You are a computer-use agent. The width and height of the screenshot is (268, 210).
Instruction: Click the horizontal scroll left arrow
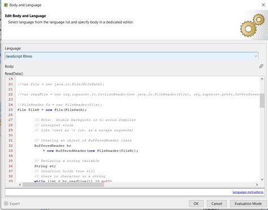[x=20, y=185]
